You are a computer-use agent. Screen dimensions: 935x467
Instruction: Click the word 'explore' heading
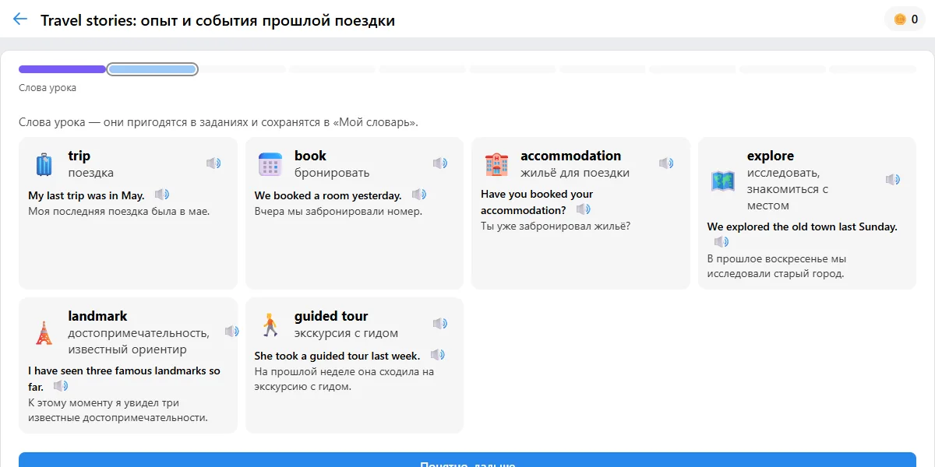(771, 156)
